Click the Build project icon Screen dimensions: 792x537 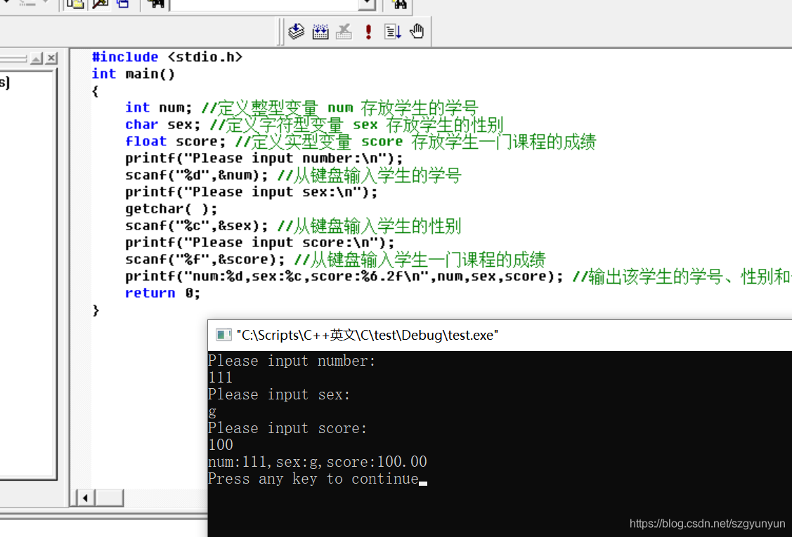click(x=320, y=32)
